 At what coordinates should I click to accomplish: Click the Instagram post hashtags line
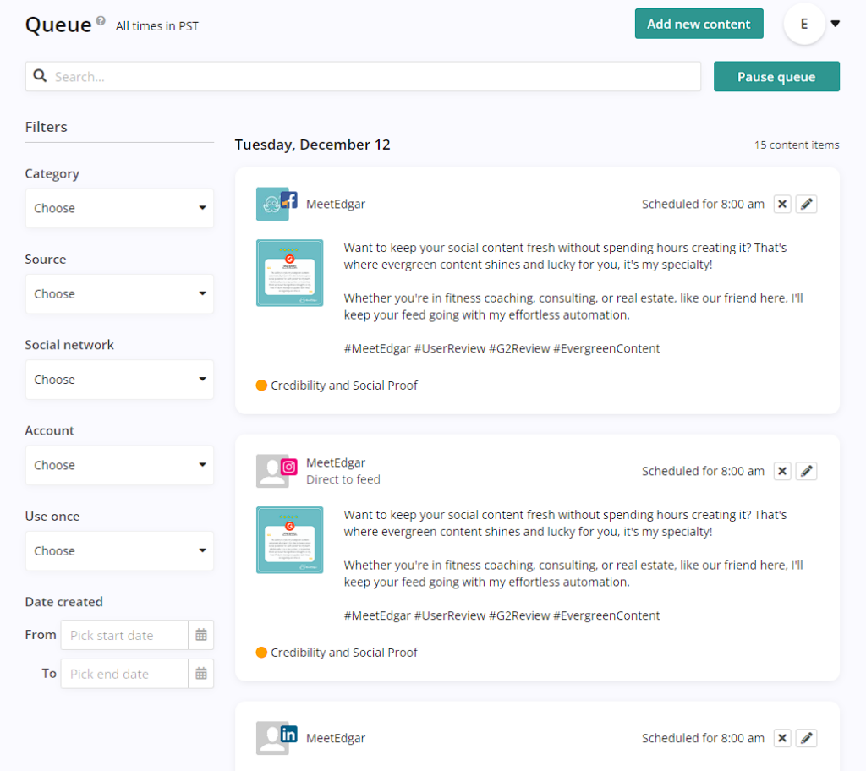(502, 615)
